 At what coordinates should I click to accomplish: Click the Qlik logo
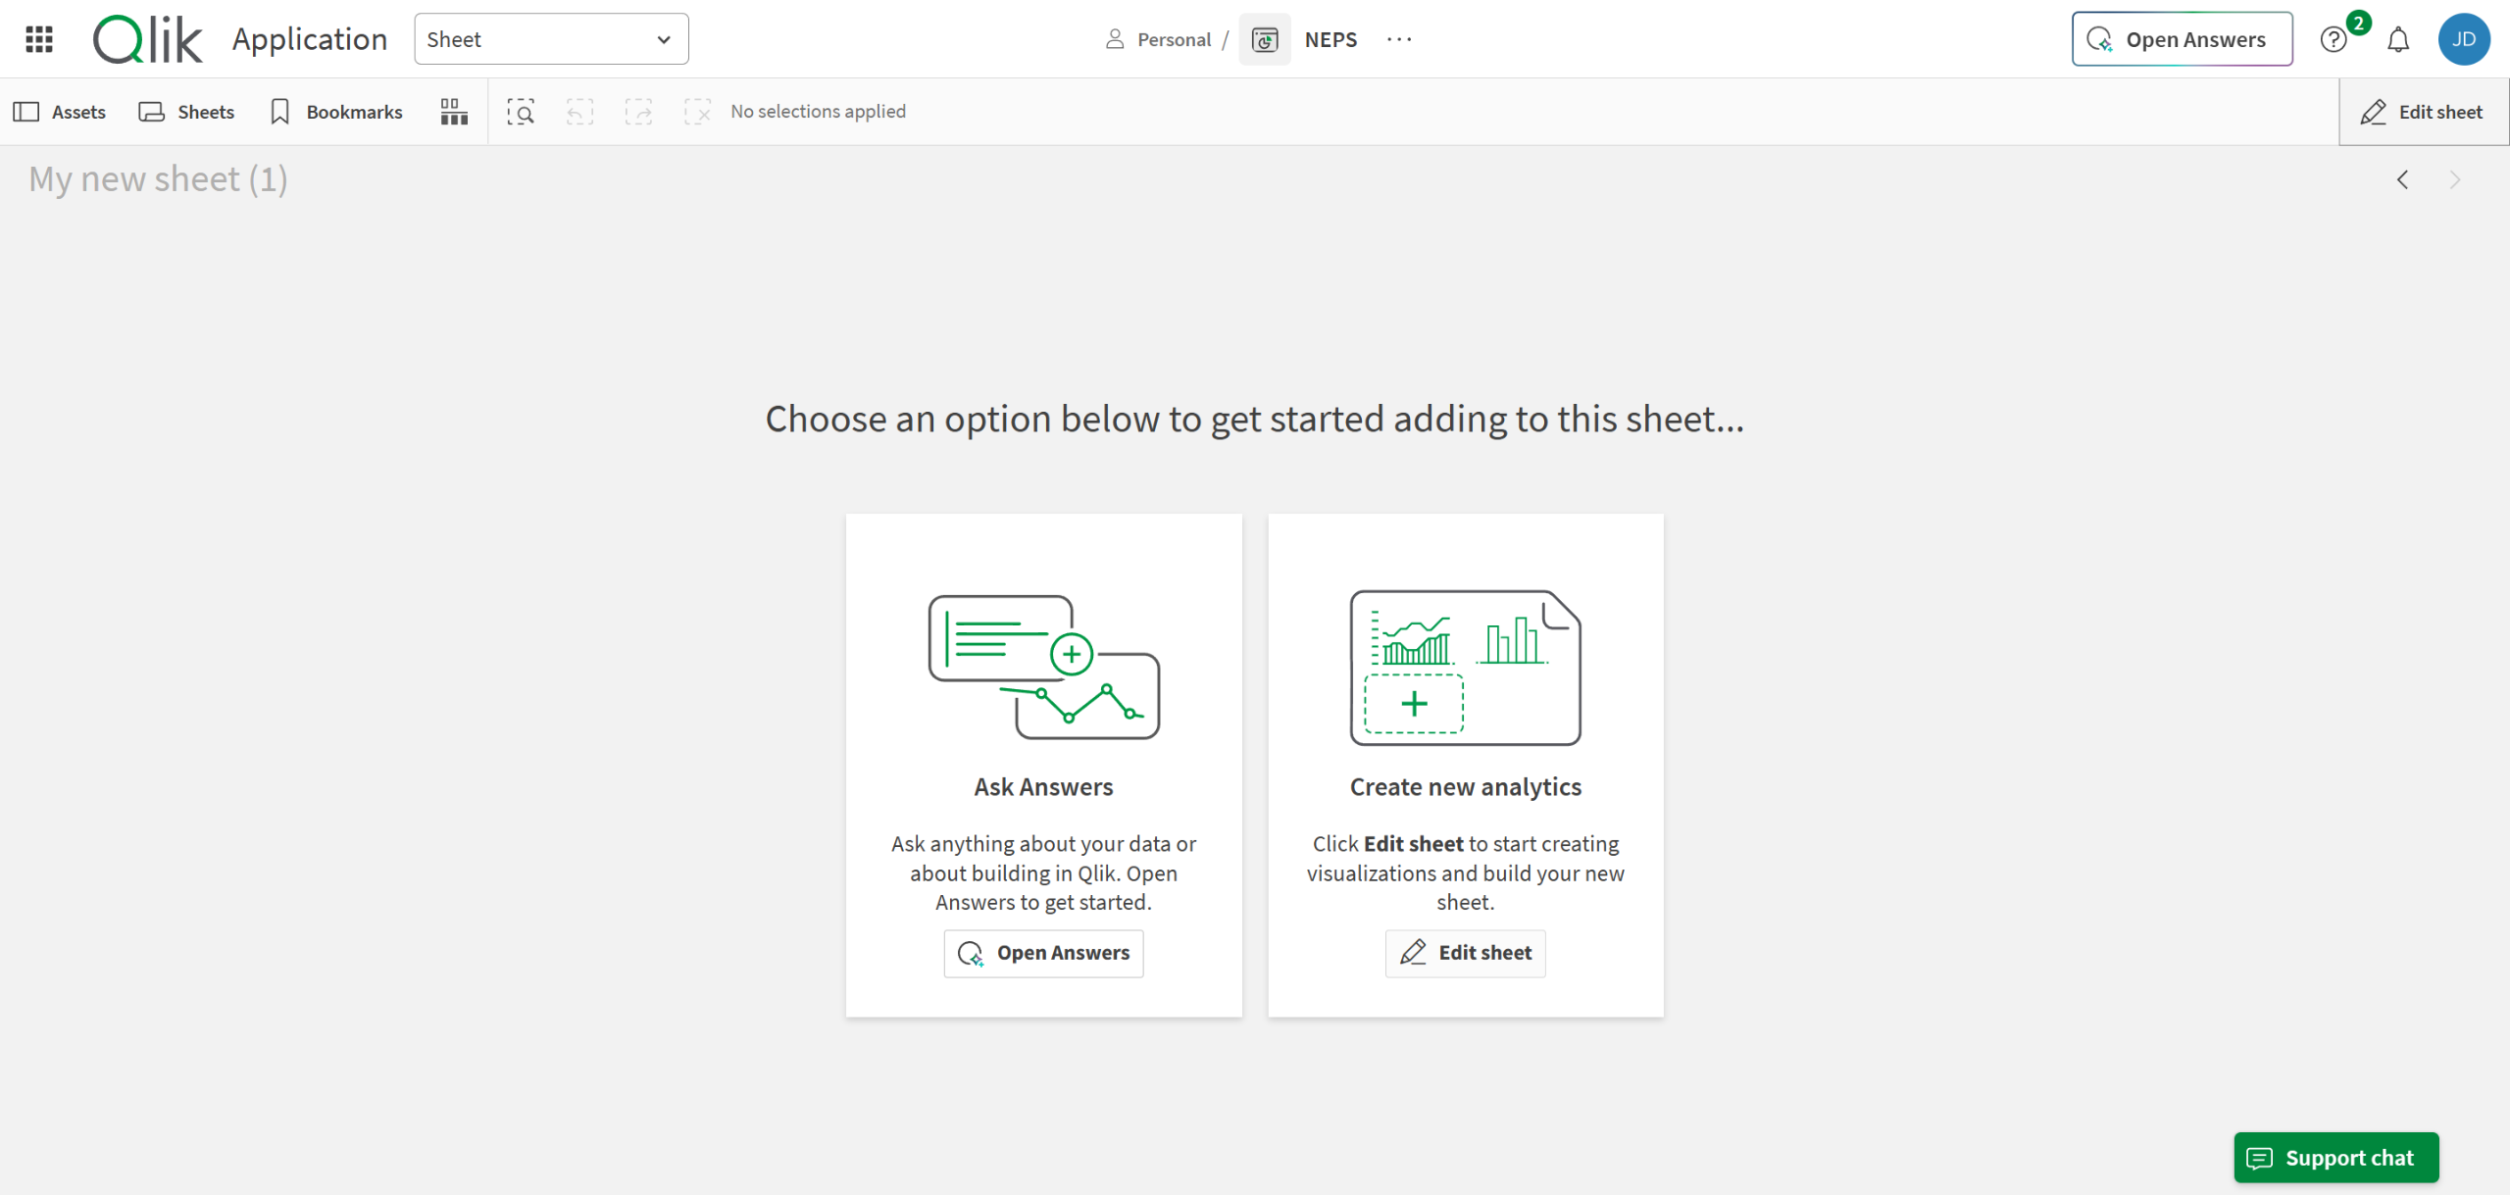148,39
